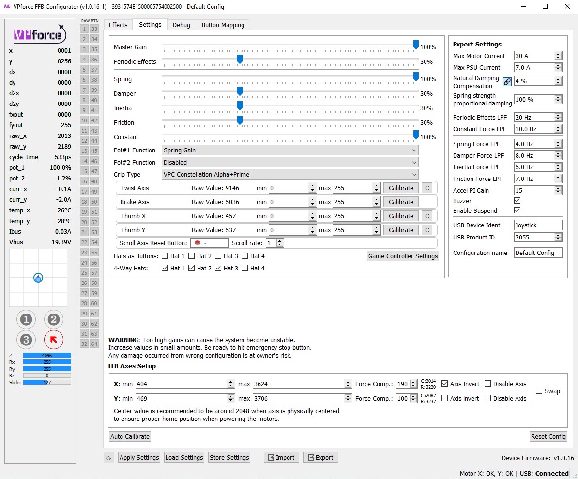Image resolution: width=578 pixels, height=479 pixels.
Task: Open the Button Mapping tab
Action: click(223, 25)
